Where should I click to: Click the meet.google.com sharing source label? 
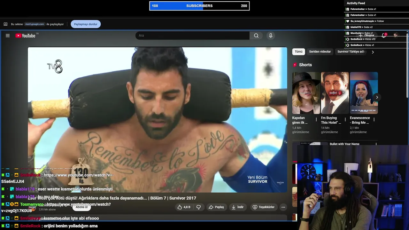click(35, 24)
